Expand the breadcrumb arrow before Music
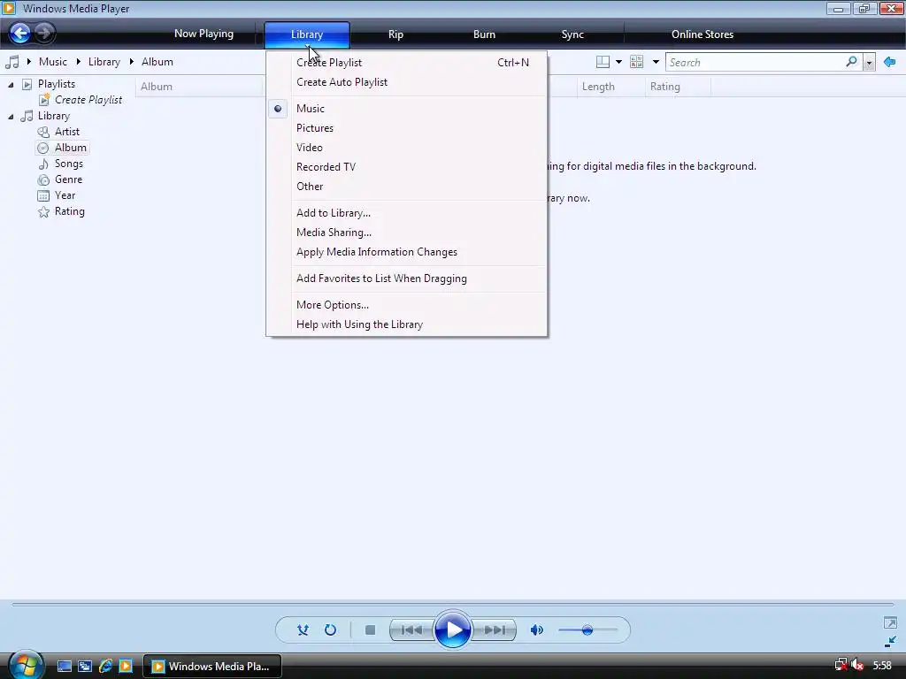 [x=29, y=61]
